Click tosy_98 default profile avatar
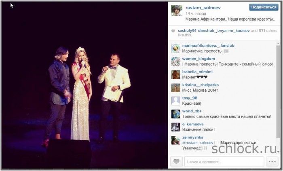The height and width of the screenshot is (171, 283). pyautogui.click(x=175, y=101)
